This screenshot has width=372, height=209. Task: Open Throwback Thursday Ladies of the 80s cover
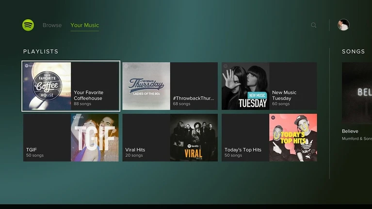click(146, 86)
